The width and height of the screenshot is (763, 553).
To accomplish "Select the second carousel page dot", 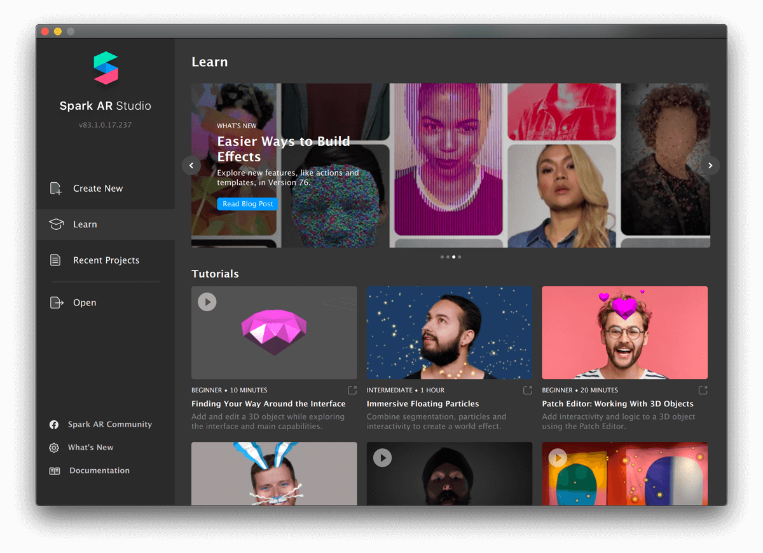I will [448, 257].
